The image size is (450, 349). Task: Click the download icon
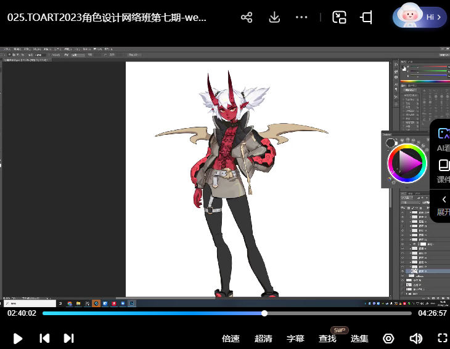point(274,17)
